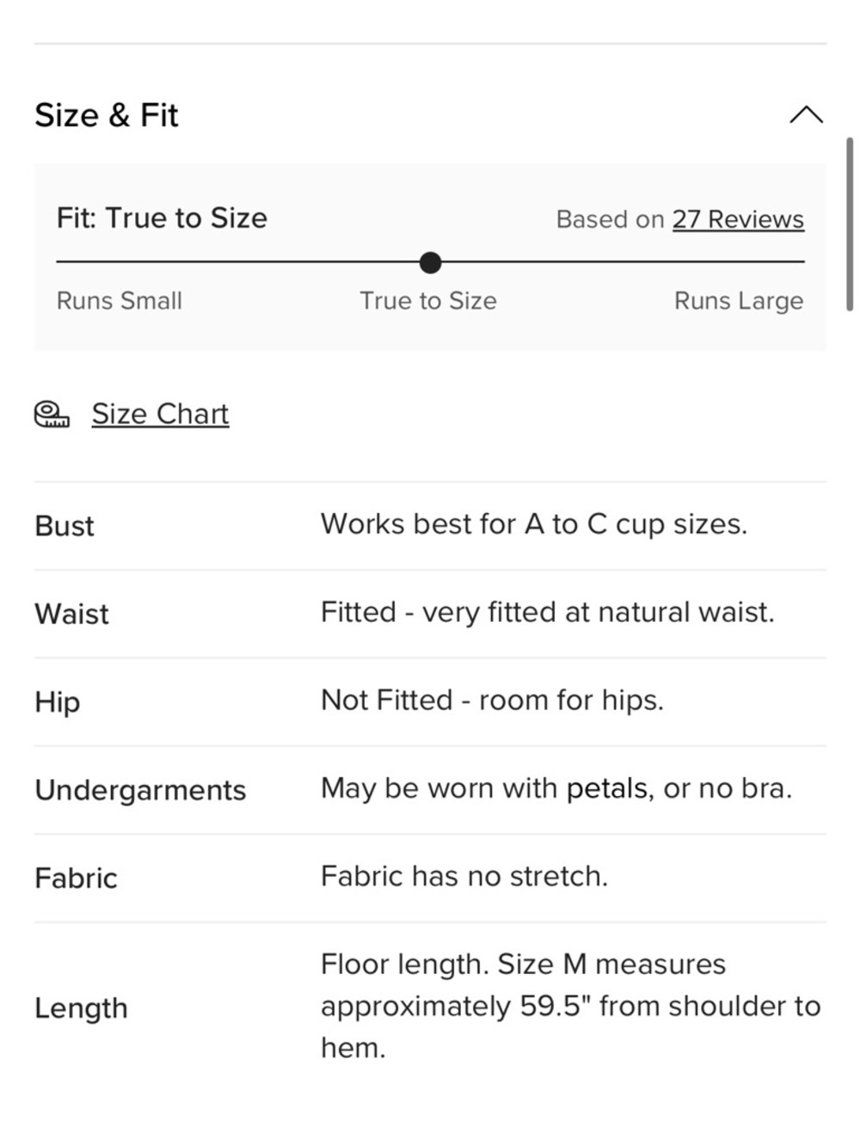The image size is (860, 1146).
Task: Click the Size & Fit heading
Action: (x=106, y=115)
